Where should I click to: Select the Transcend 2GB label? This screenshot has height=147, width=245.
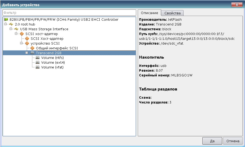point(49,53)
